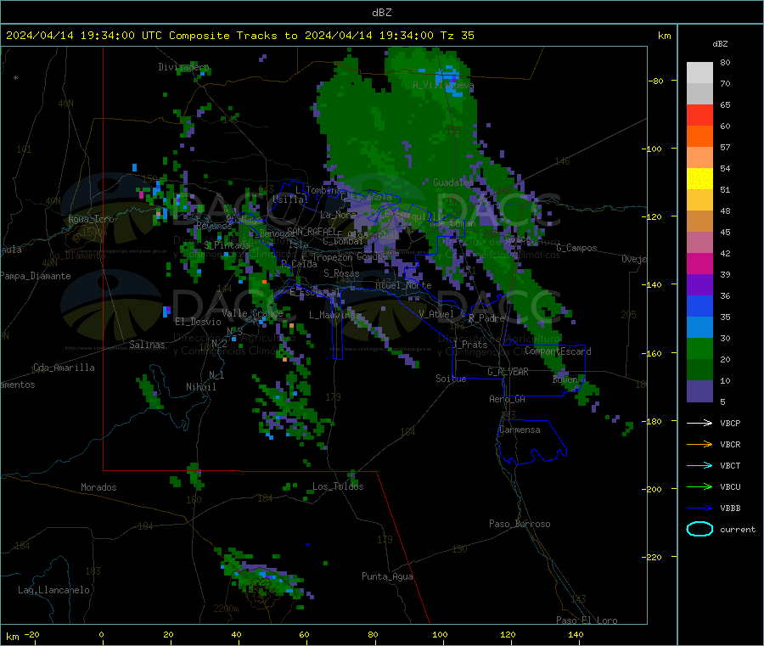Viewport: 764px width, 646px height.
Task: Click the Punta_Agua label
Action: [387, 576]
